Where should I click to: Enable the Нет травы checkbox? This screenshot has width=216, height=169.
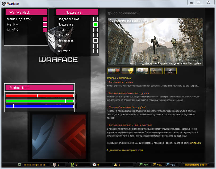tap(95, 40)
